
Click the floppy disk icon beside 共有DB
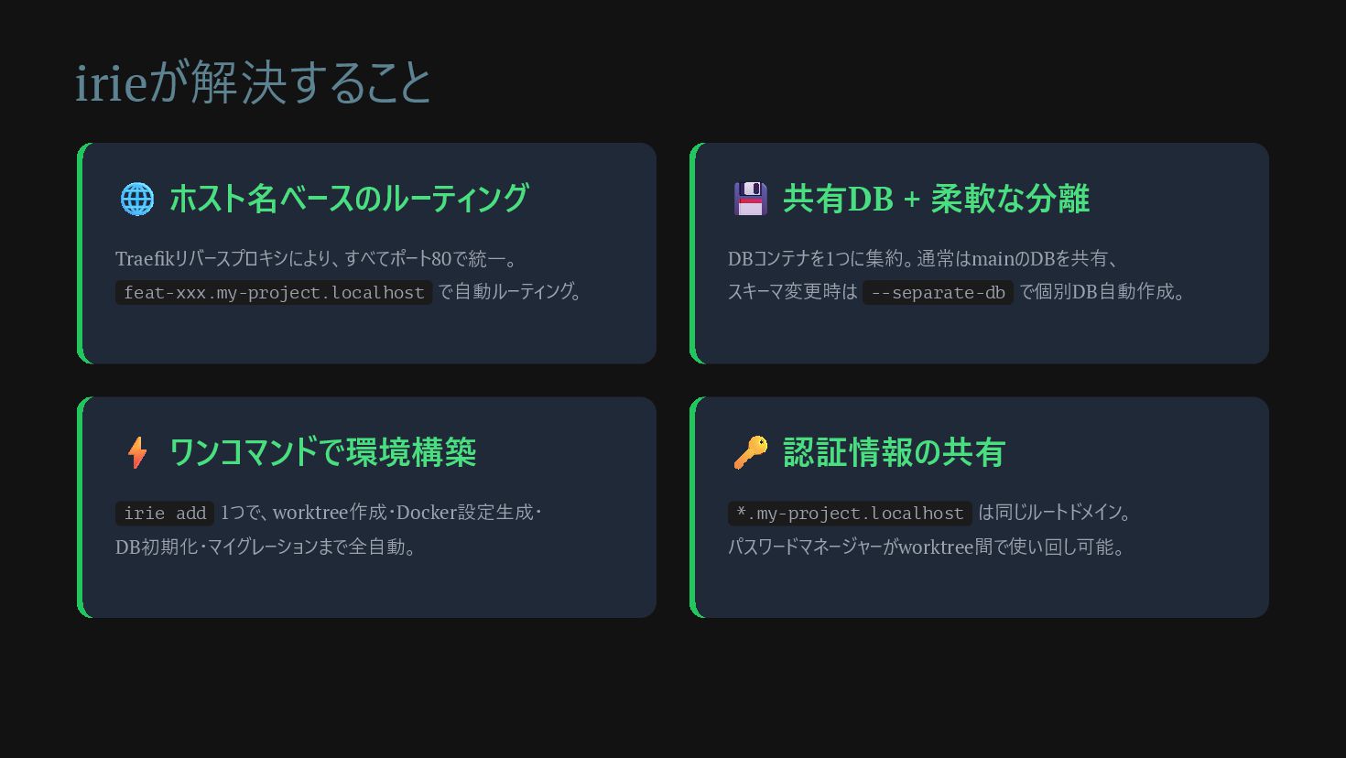[x=750, y=199]
